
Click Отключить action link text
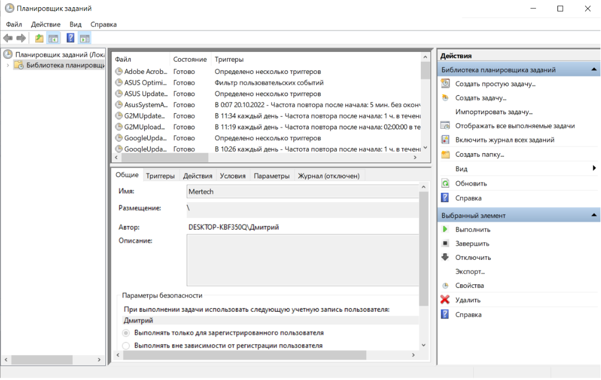tap(473, 257)
